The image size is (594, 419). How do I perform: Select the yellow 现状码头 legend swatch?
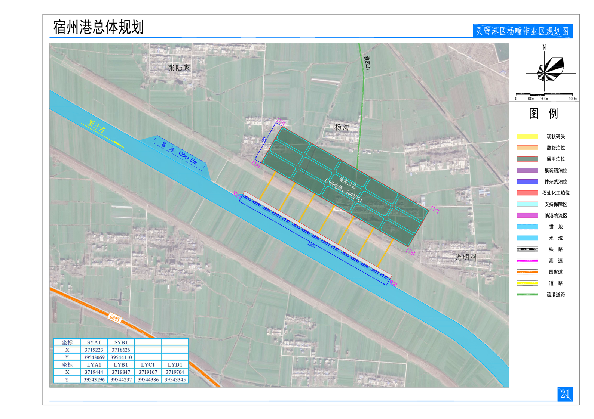tap(527, 137)
